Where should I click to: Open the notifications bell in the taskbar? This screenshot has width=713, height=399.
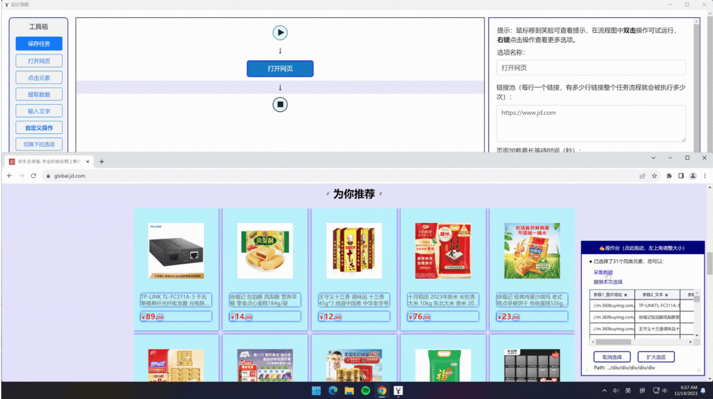point(704,391)
